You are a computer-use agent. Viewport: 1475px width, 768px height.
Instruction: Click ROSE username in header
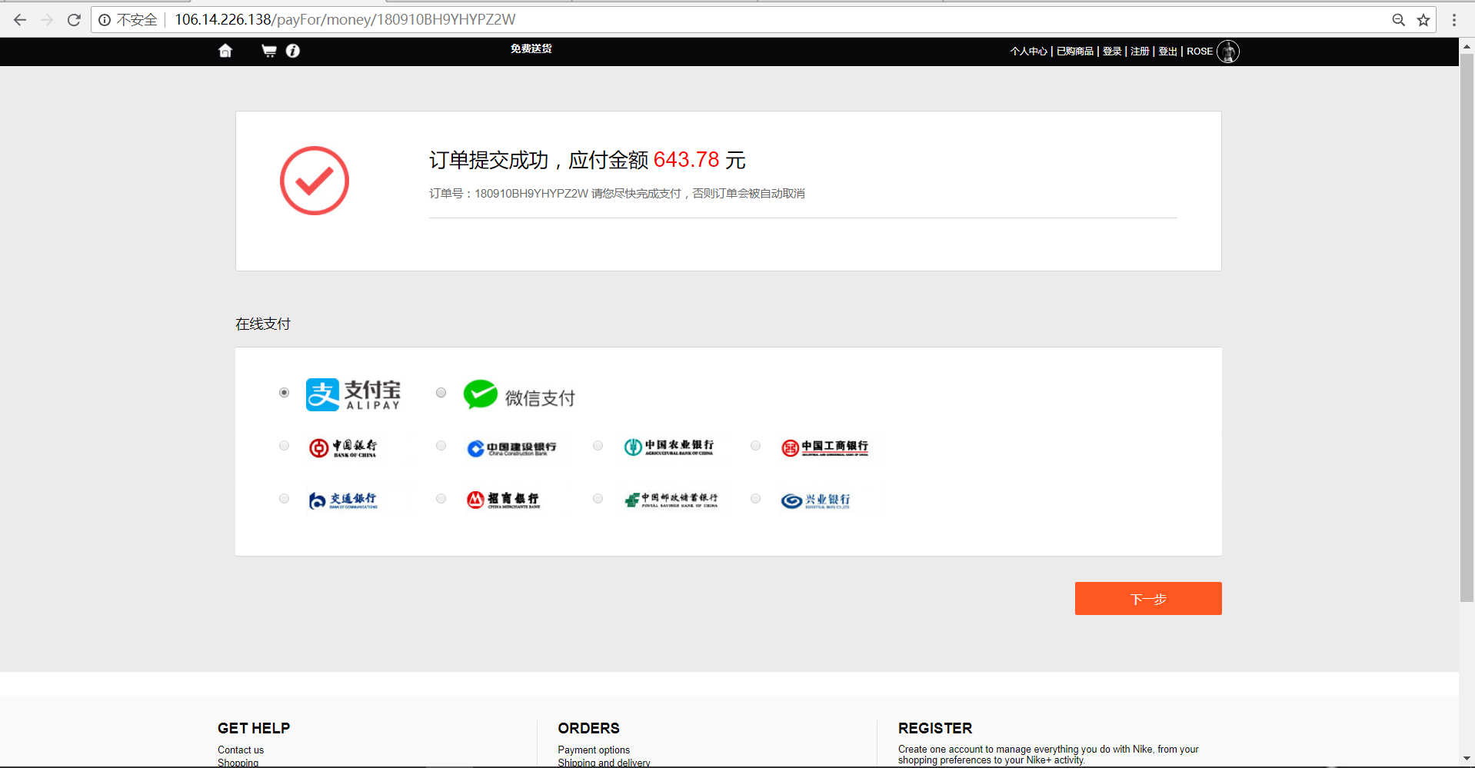click(x=1200, y=52)
